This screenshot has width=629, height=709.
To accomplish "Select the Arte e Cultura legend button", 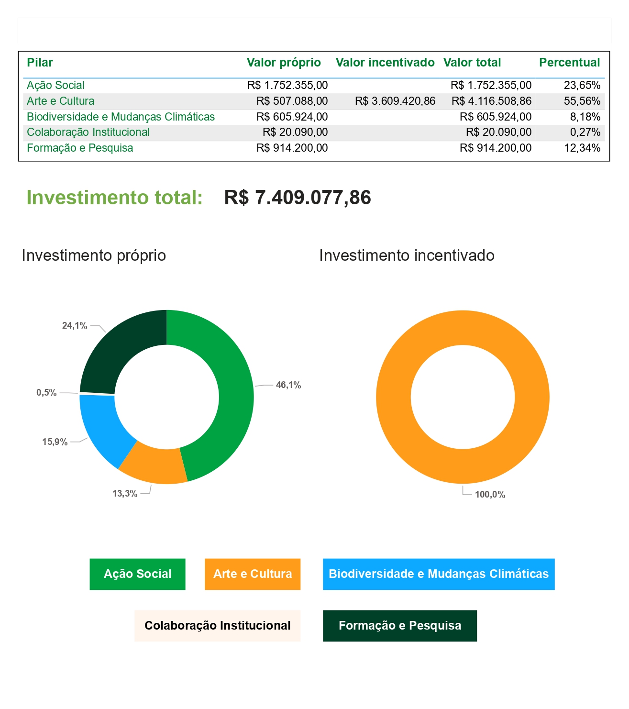I will coord(253,574).
